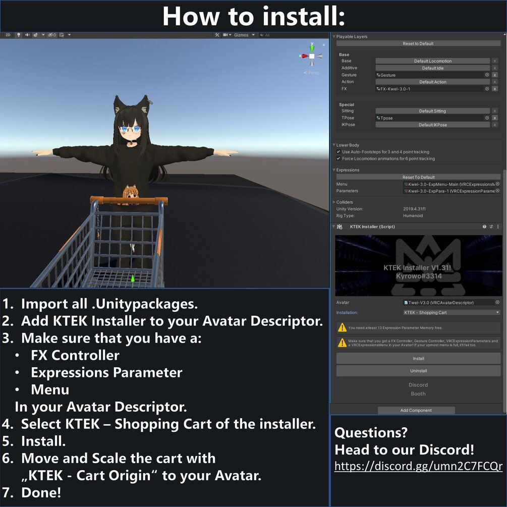Click the x button on Sitting layer row
Screen dimensions: 507x507
(495, 111)
